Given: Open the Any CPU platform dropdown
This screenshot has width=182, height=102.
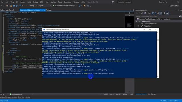Looking at the screenshot, I should pyautogui.click(x=45, y=6).
